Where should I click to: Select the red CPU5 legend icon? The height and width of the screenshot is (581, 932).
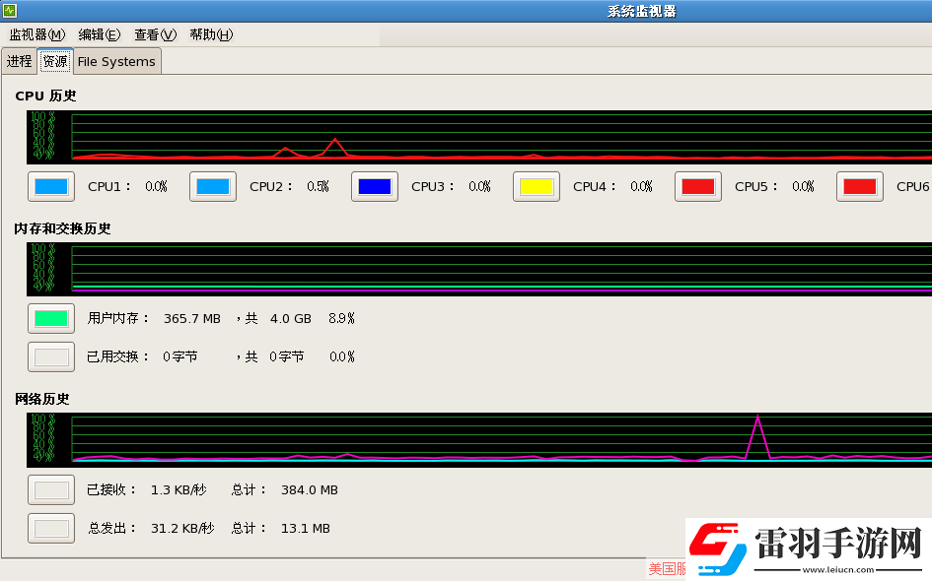697,186
